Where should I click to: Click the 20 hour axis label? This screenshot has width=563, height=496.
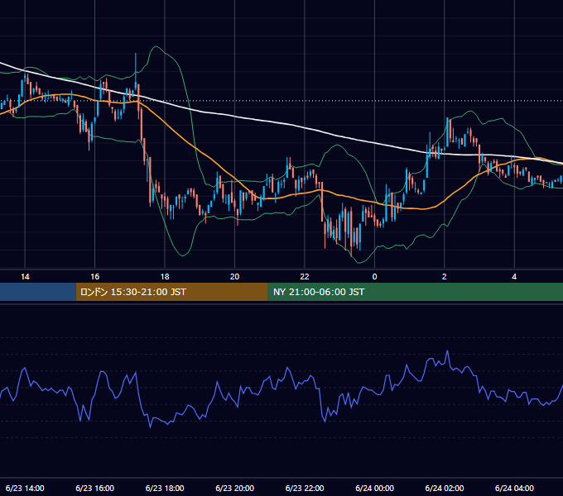(234, 277)
